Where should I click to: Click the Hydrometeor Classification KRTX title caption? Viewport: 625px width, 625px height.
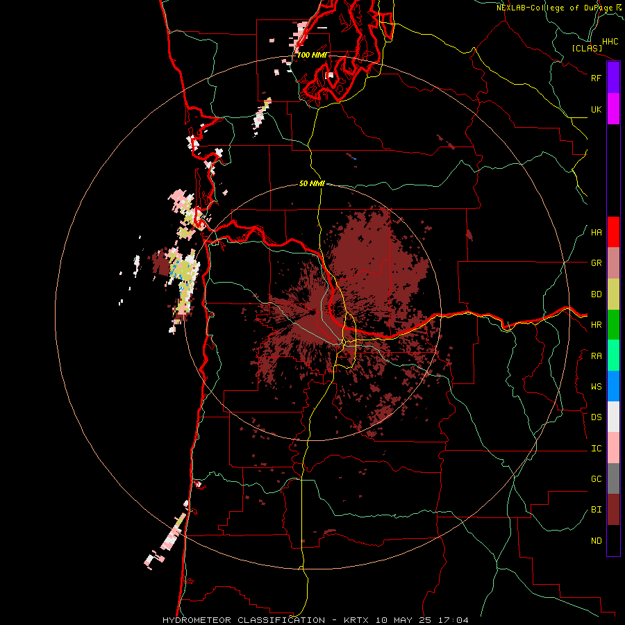[x=315, y=620]
